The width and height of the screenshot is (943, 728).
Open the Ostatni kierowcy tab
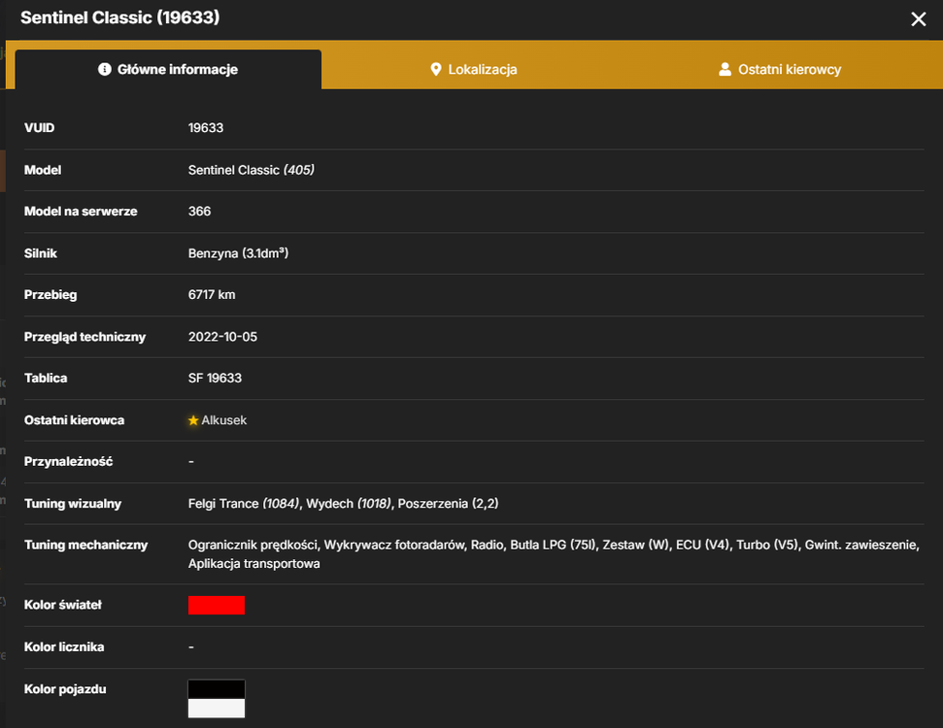tap(780, 70)
